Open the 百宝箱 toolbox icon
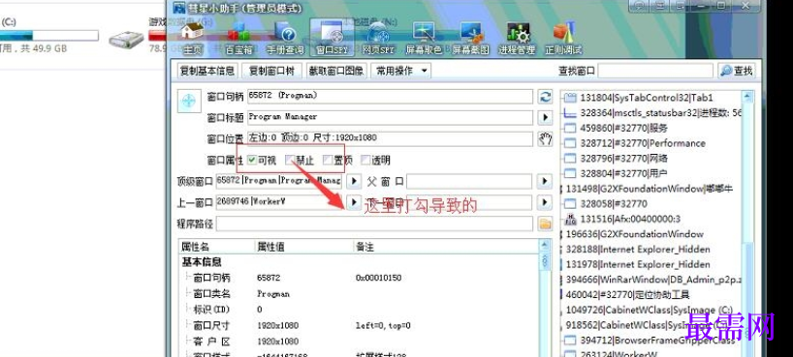 (238, 38)
